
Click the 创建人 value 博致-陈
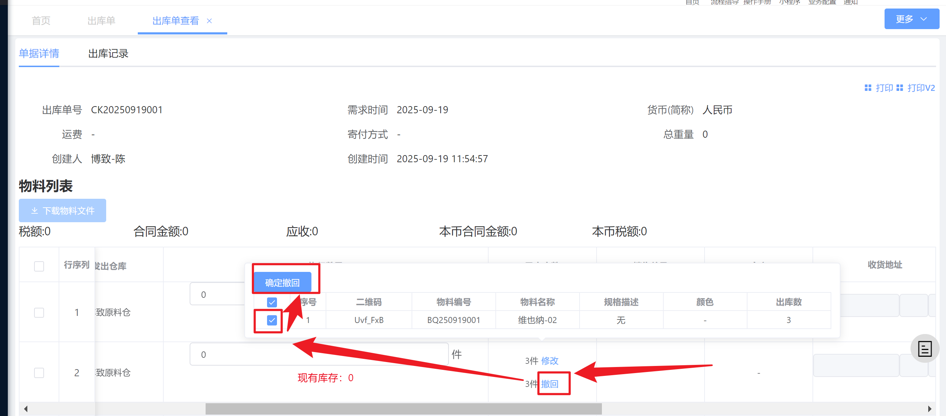coord(108,159)
